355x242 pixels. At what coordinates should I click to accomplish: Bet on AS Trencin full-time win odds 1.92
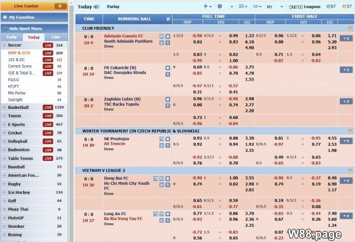250,144
